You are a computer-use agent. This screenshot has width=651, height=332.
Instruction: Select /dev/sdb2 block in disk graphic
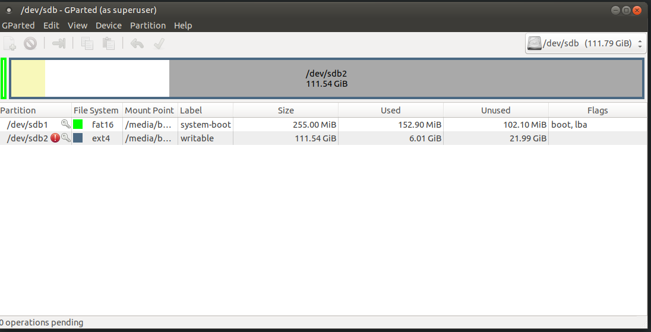tap(326, 78)
